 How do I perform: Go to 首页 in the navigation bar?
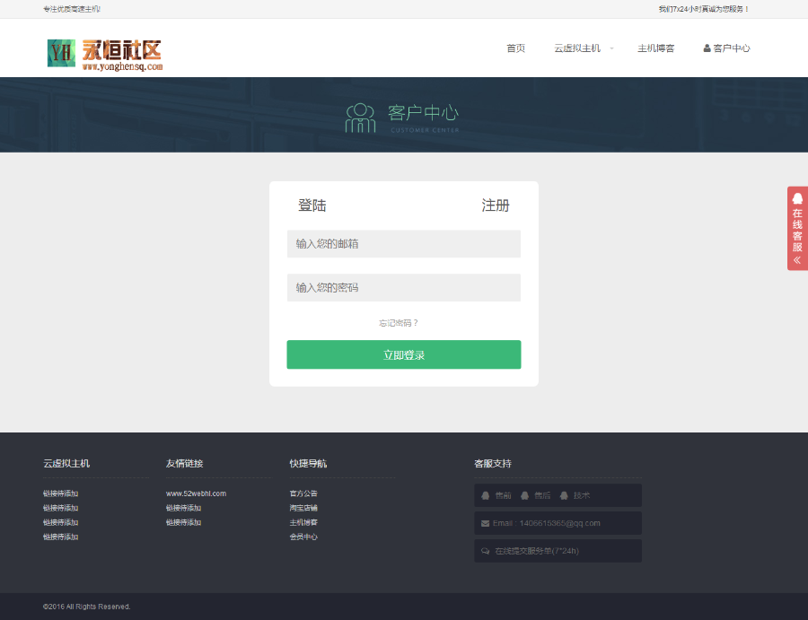tap(515, 48)
